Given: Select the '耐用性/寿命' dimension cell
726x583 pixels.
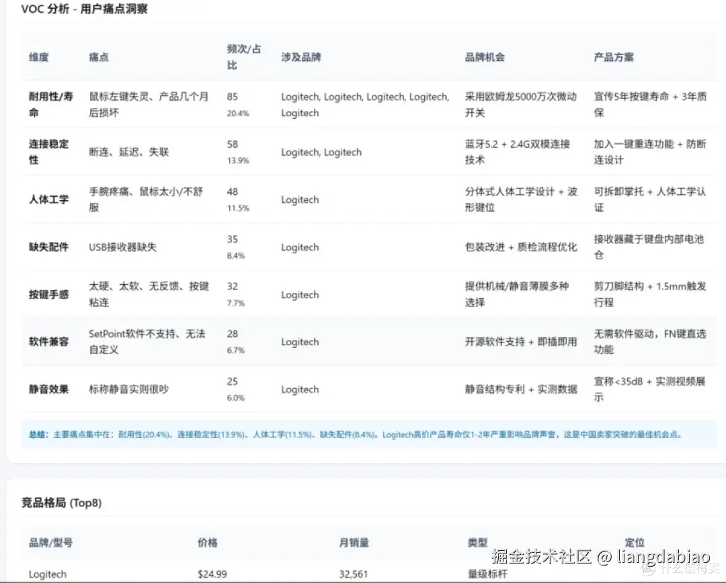Looking at the screenshot, I should 51,105.
